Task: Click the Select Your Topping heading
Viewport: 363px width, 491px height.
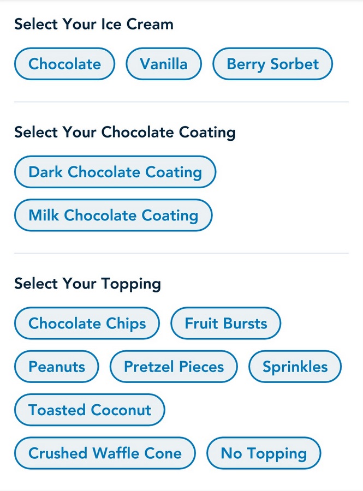Action: (87, 284)
